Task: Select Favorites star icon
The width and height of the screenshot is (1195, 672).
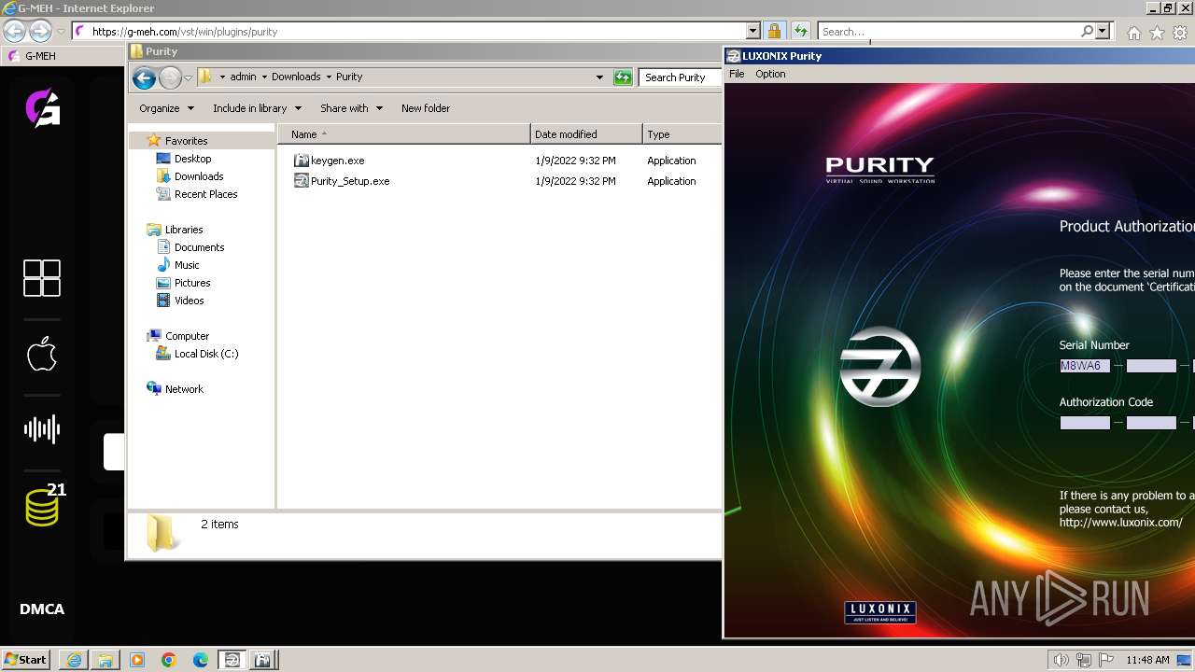Action: (x=154, y=141)
